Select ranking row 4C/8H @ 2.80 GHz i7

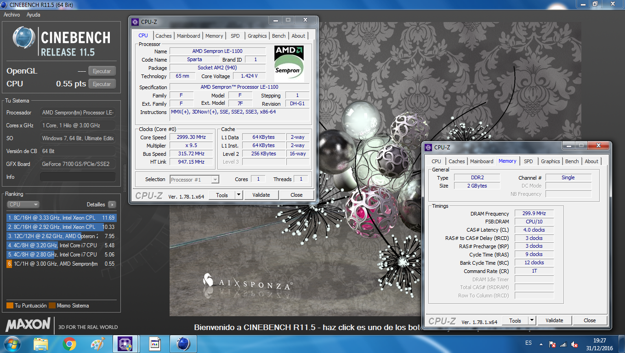[x=62, y=255]
